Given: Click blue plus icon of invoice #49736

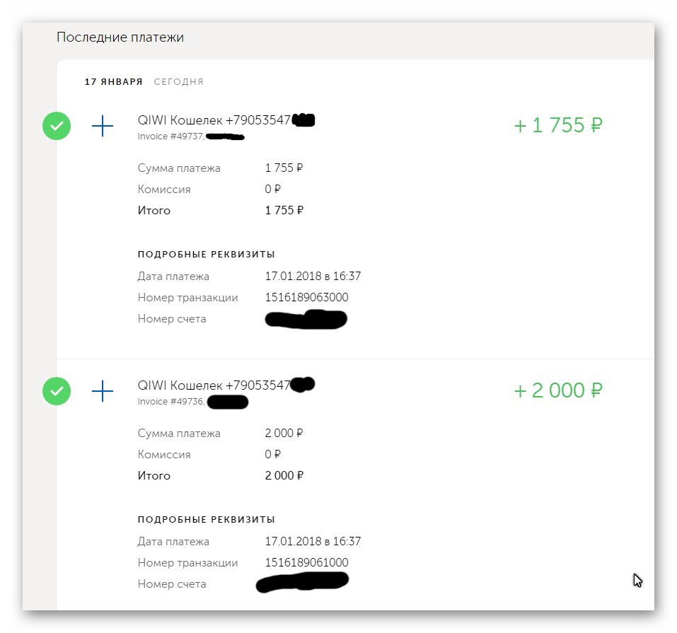Looking at the screenshot, I should point(103,391).
